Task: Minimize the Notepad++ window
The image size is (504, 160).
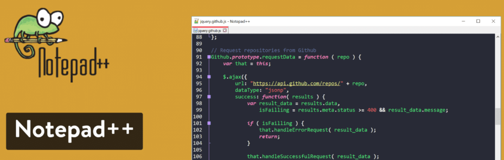Action: coord(463,21)
